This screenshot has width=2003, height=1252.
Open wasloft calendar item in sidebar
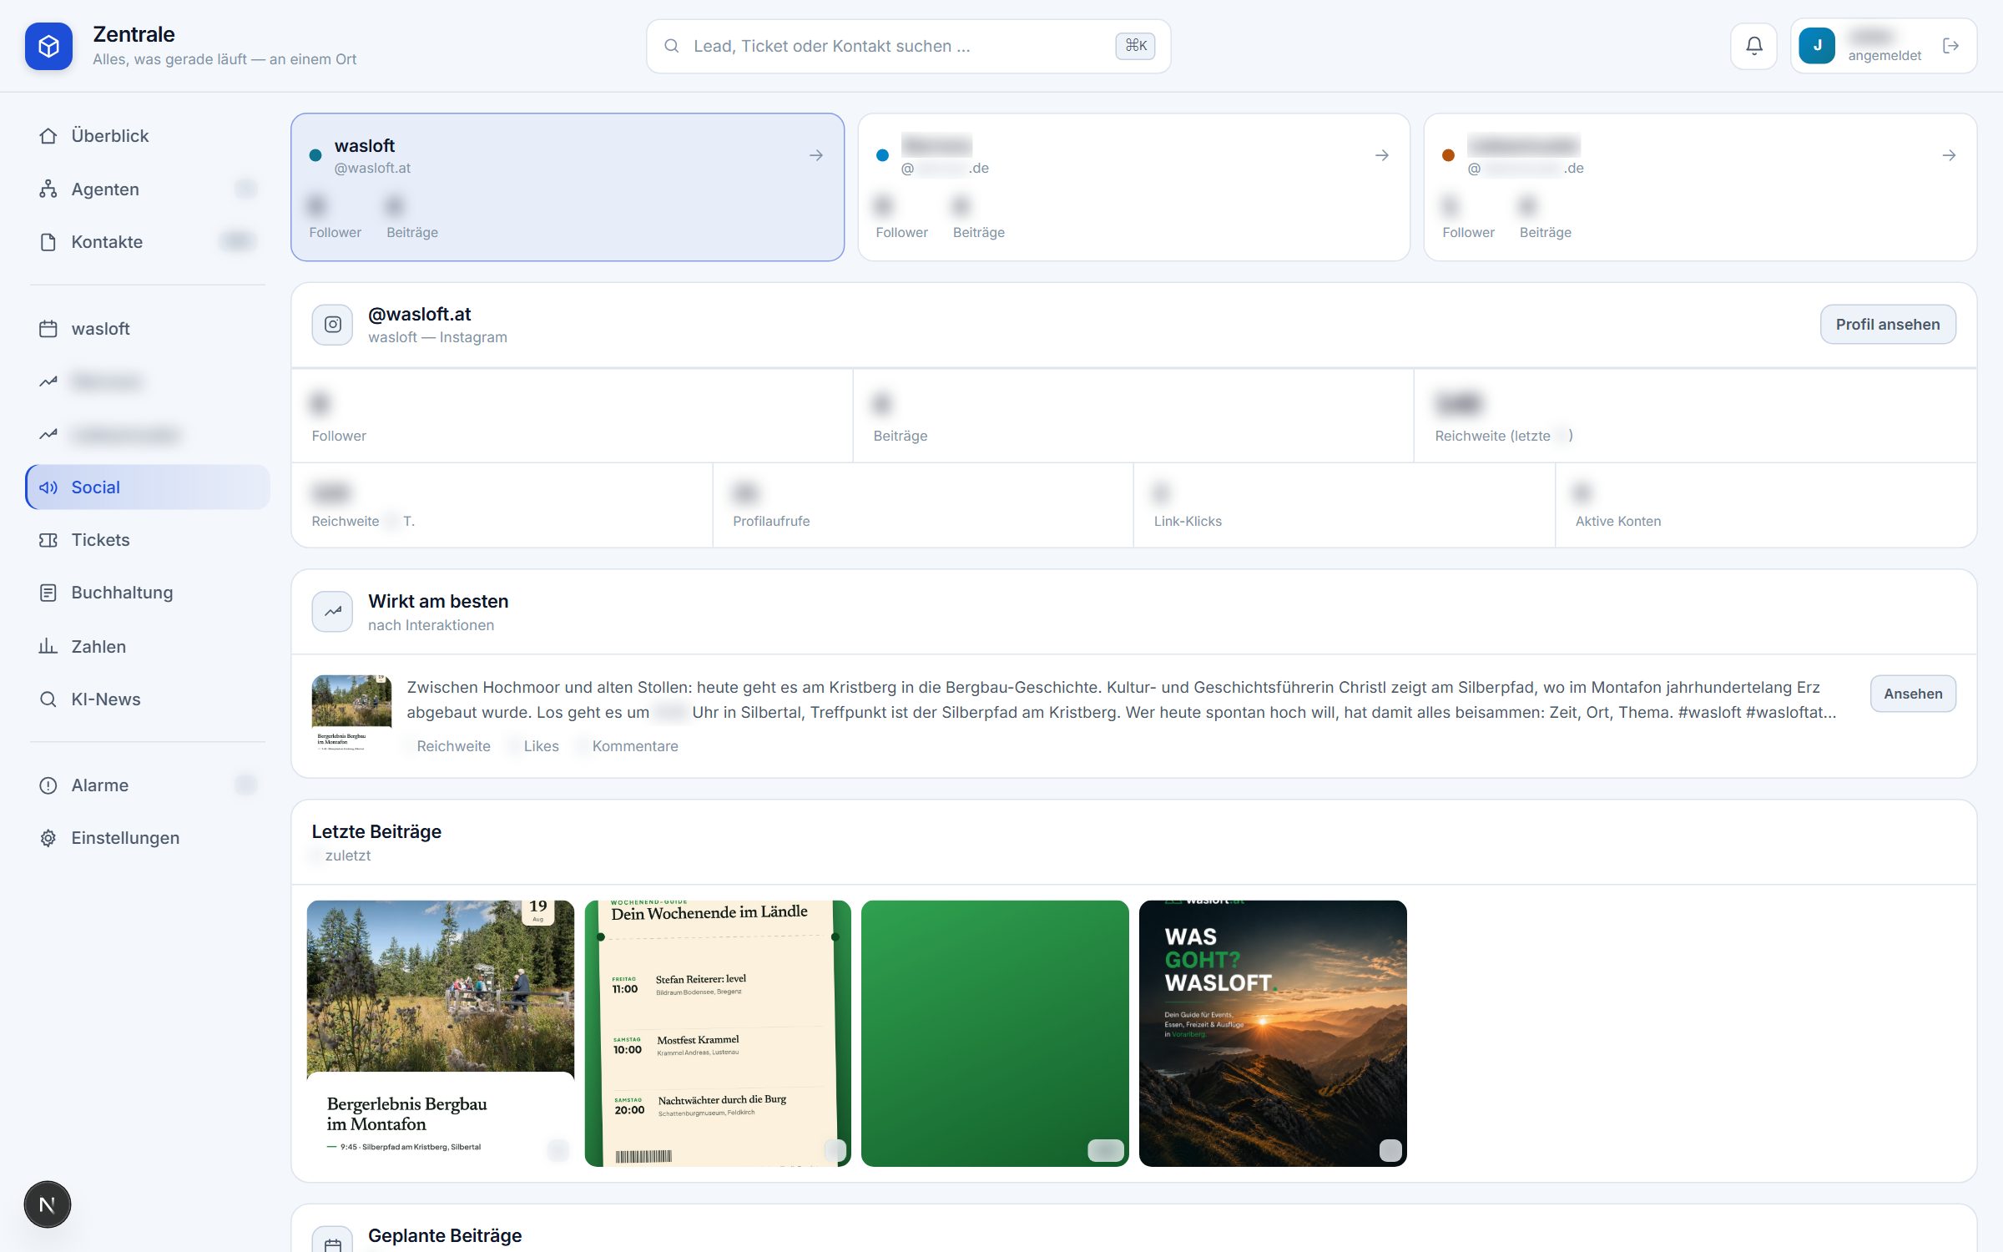pyautogui.click(x=148, y=329)
